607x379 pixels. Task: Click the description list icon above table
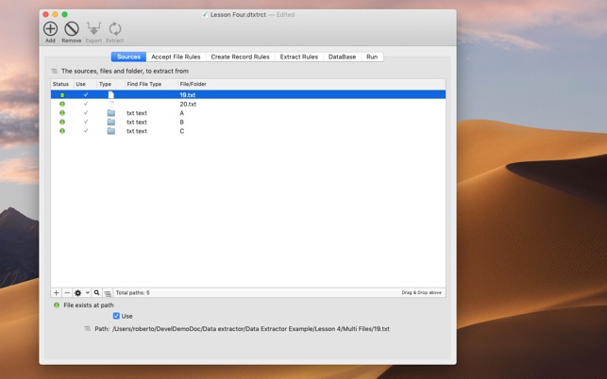[55, 71]
